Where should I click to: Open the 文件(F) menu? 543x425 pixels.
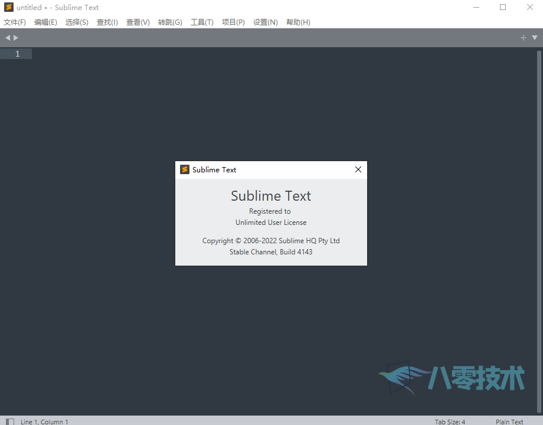pos(15,22)
